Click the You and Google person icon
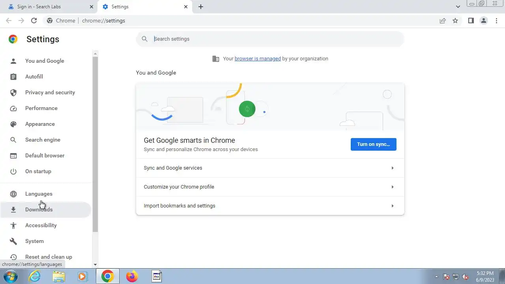This screenshot has height=284, width=505. [13, 61]
